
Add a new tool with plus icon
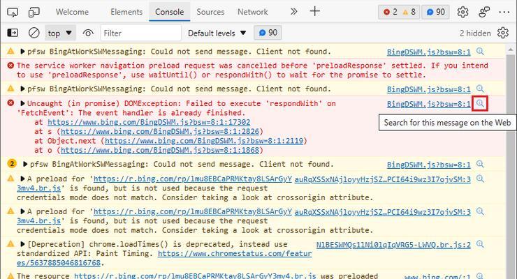coord(315,11)
